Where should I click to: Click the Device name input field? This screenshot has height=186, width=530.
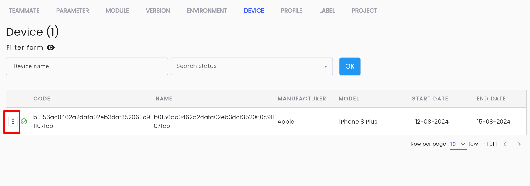[x=87, y=66]
